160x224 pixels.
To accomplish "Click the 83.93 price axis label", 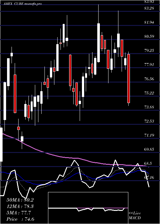I will [149, 2].
